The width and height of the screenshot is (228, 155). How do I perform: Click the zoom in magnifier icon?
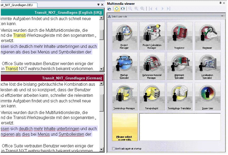point(136,9)
